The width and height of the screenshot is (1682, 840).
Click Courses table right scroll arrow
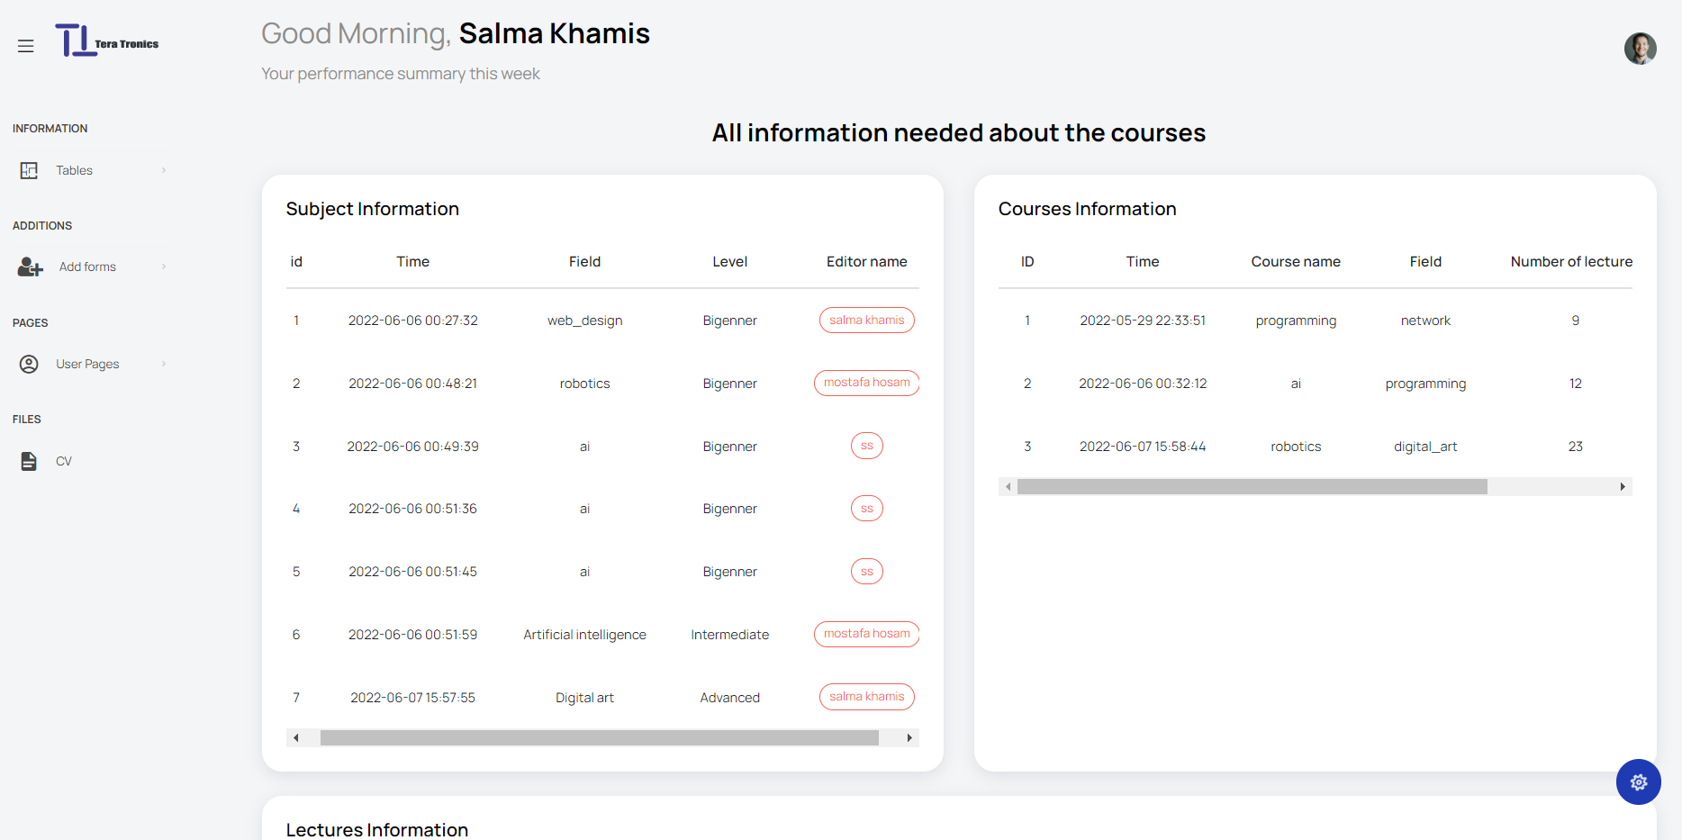tap(1623, 487)
